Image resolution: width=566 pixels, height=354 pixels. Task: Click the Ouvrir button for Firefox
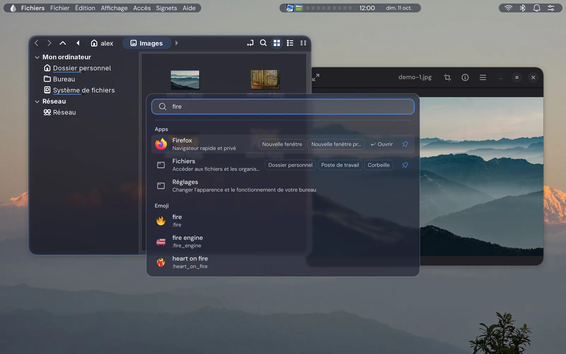coord(382,144)
